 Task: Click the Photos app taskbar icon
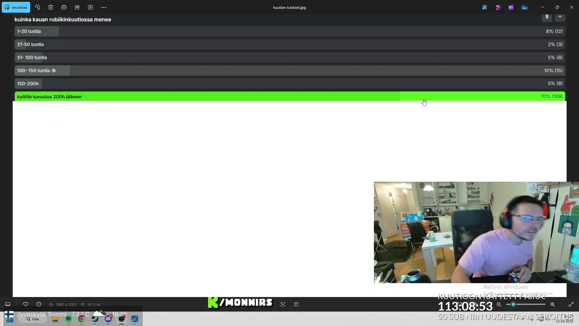pyautogui.click(x=135, y=319)
